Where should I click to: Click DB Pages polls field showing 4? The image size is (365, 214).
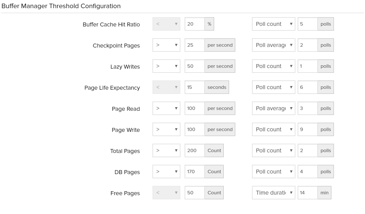pos(308,172)
